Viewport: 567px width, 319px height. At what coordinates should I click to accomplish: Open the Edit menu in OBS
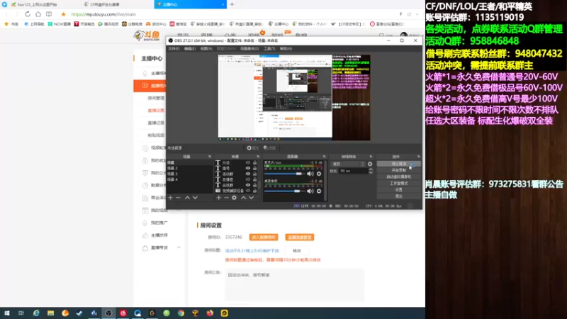(190, 48)
